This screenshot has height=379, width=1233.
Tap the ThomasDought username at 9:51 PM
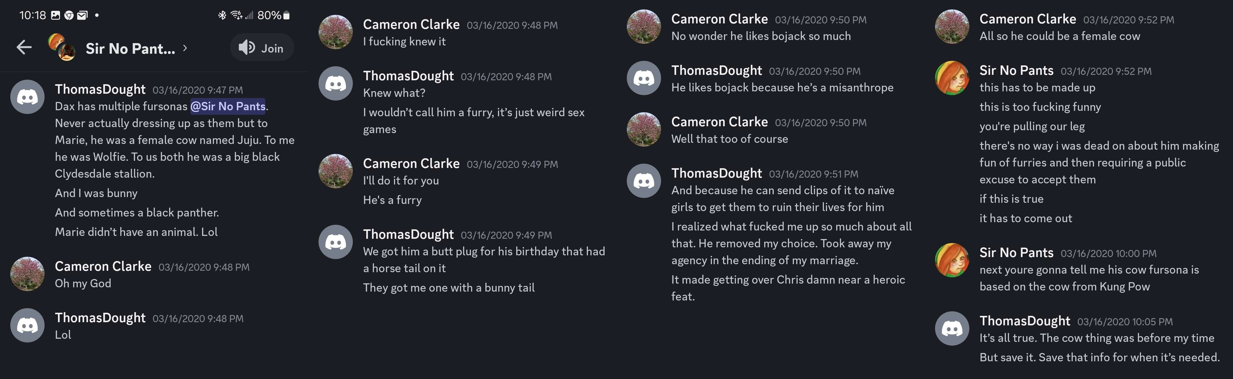716,173
